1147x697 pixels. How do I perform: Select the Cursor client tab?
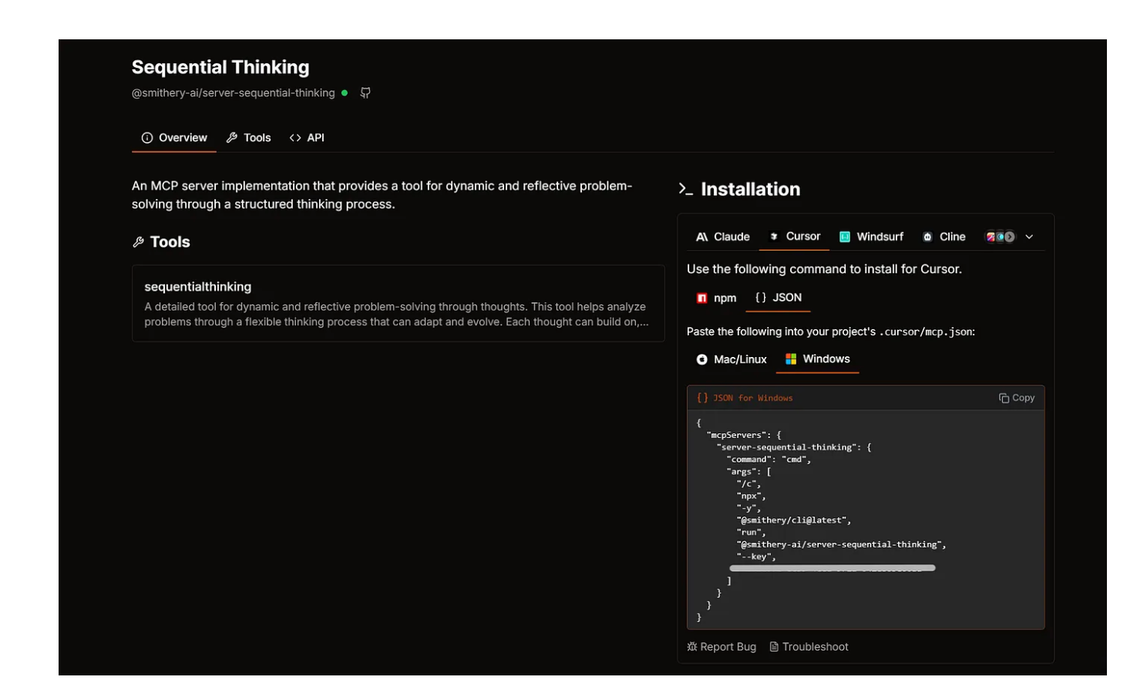[795, 237]
